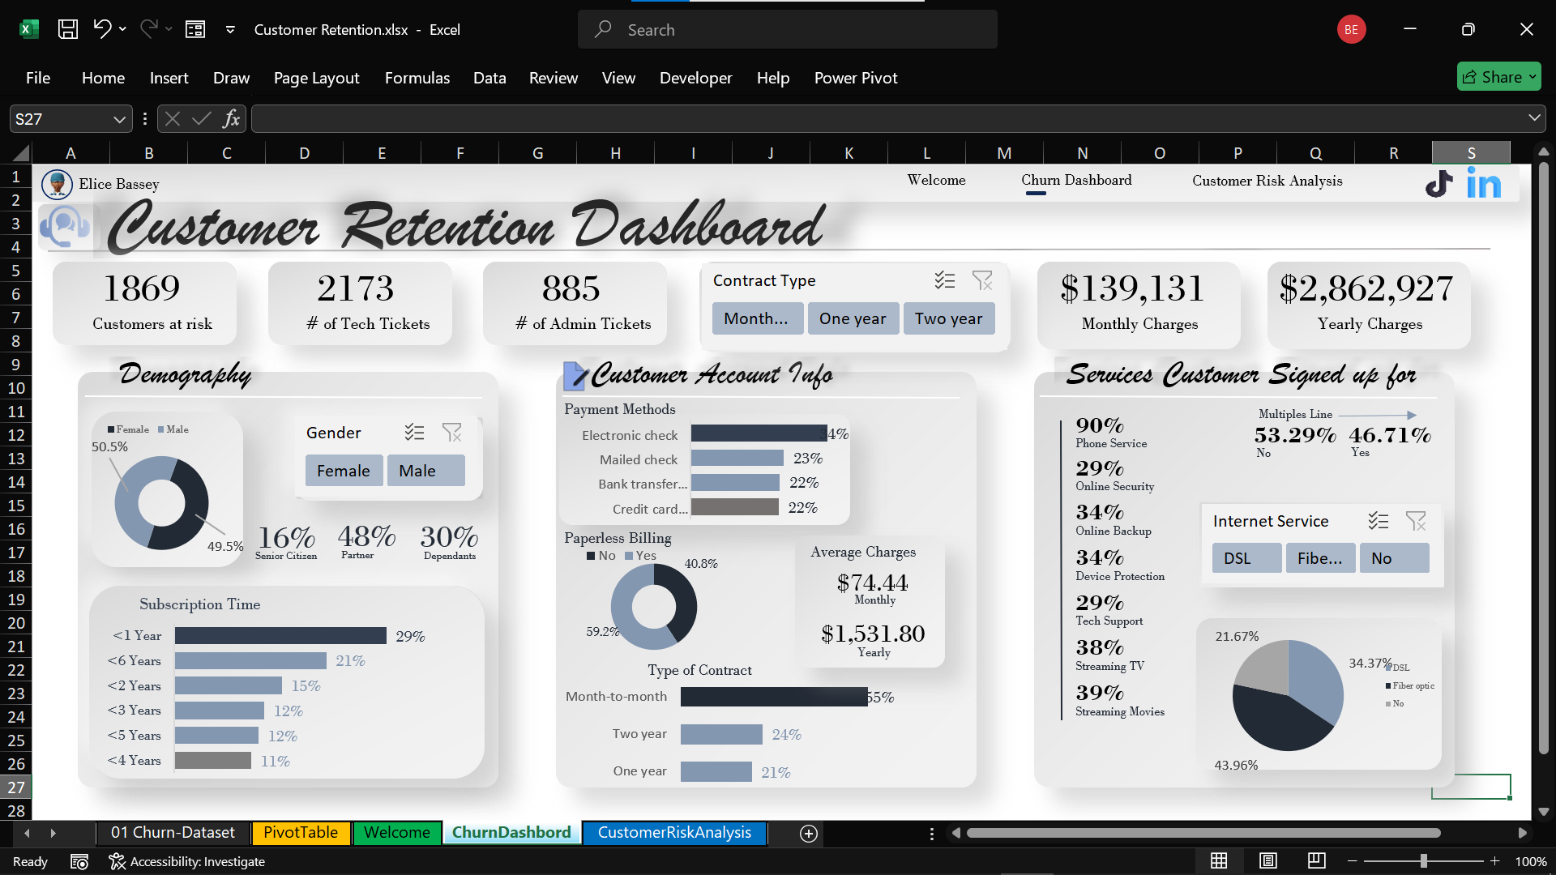The image size is (1556, 875).
Task: Click the LinkedIn icon
Action: pos(1483,184)
